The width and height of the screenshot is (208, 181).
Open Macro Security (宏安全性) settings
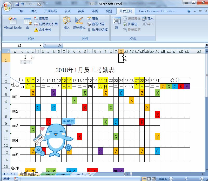tap(36, 30)
